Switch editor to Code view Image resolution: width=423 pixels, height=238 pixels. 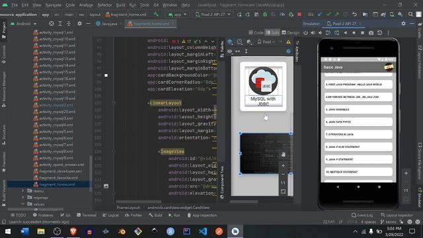pos(256,32)
